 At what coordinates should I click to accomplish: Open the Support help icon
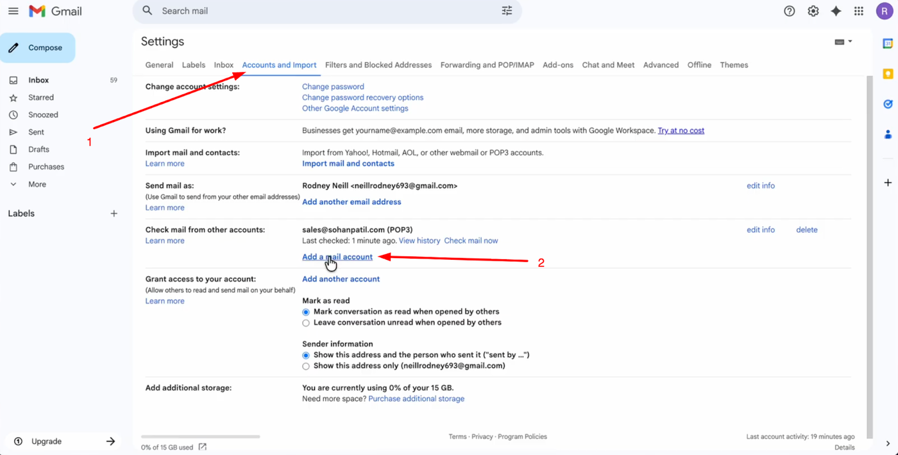click(x=790, y=11)
